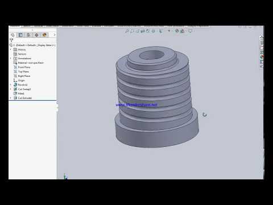Open the DisplayManager colored ball tab
The width and height of the screenshot is (273, 205).
pos(44,35)
